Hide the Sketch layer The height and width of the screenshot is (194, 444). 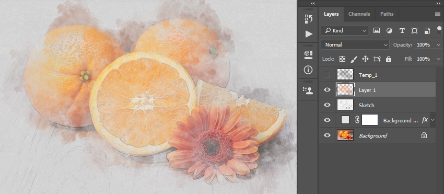[x=327, y=105]
